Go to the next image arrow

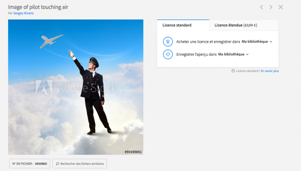[271, 7]
